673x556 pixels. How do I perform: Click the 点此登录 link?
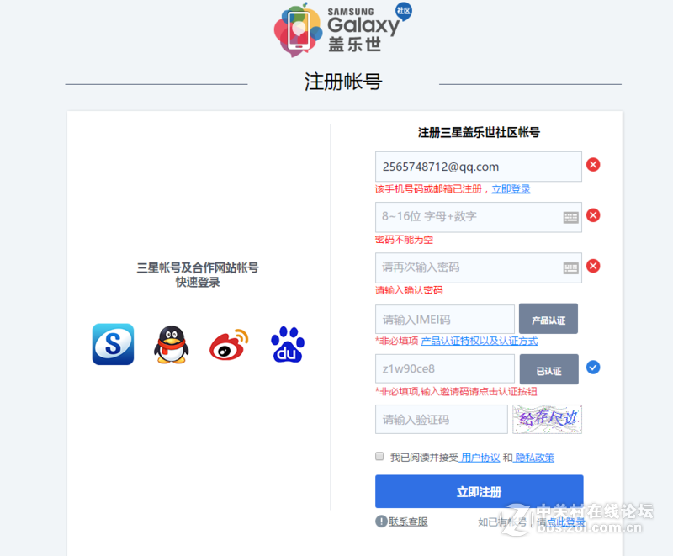tap(565, 522)
